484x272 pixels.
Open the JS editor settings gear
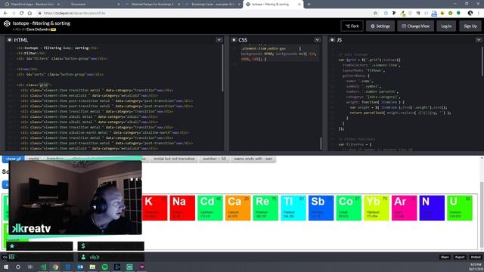tap(332, 40)
